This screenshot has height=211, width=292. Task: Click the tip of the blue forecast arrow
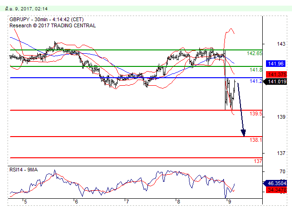244,135
